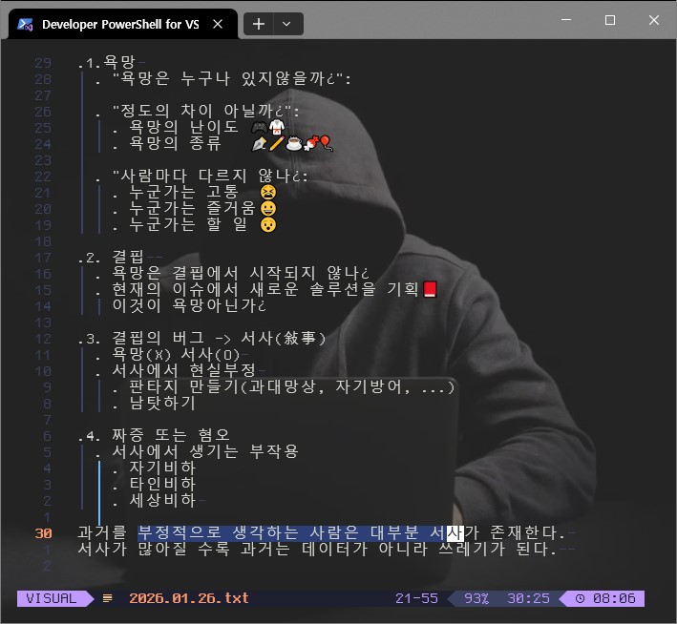Click the line "욕망은 누구나 있지않을까¿":

(x=232, y=79)
